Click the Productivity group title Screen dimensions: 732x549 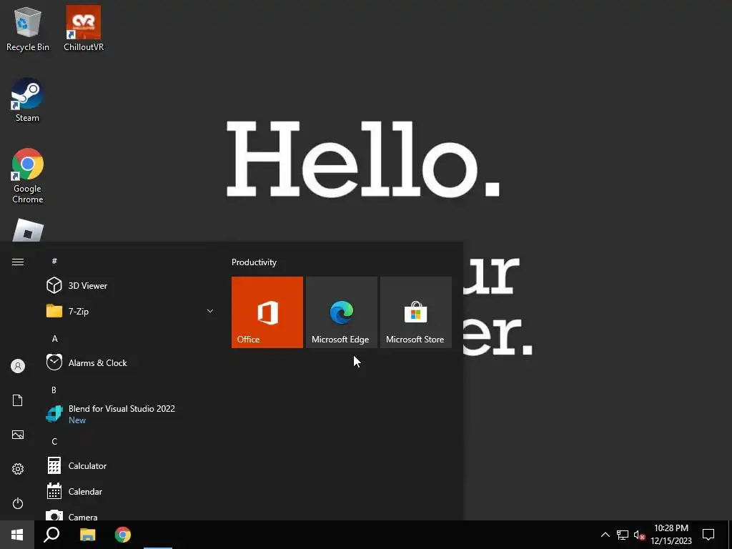(254, 262)
